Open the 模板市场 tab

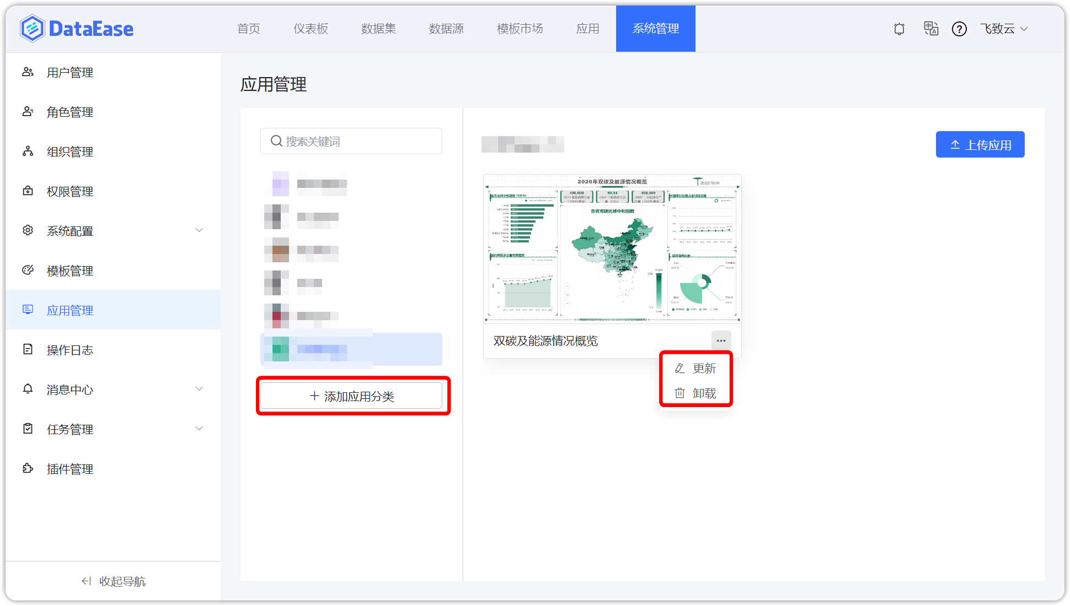520,29
